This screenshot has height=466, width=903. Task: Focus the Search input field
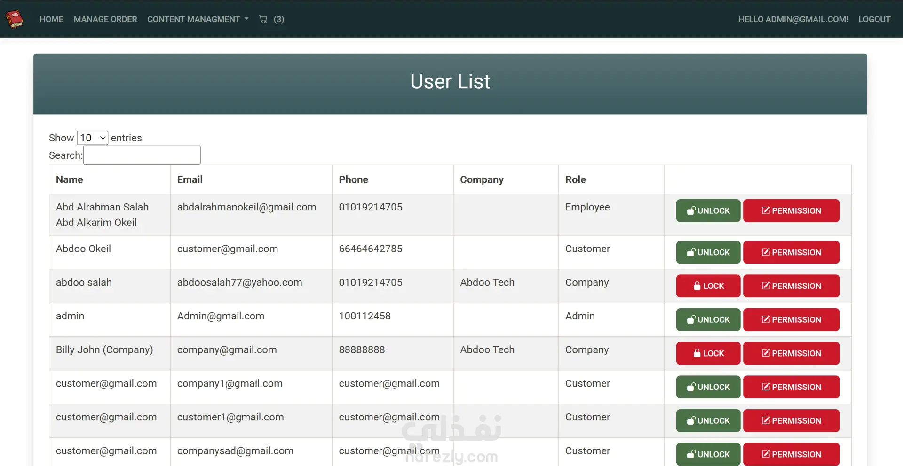click(x=142, y=155)
